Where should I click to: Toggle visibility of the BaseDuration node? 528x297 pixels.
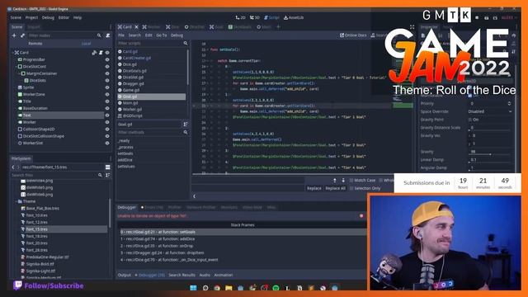(x=107, y=108)
